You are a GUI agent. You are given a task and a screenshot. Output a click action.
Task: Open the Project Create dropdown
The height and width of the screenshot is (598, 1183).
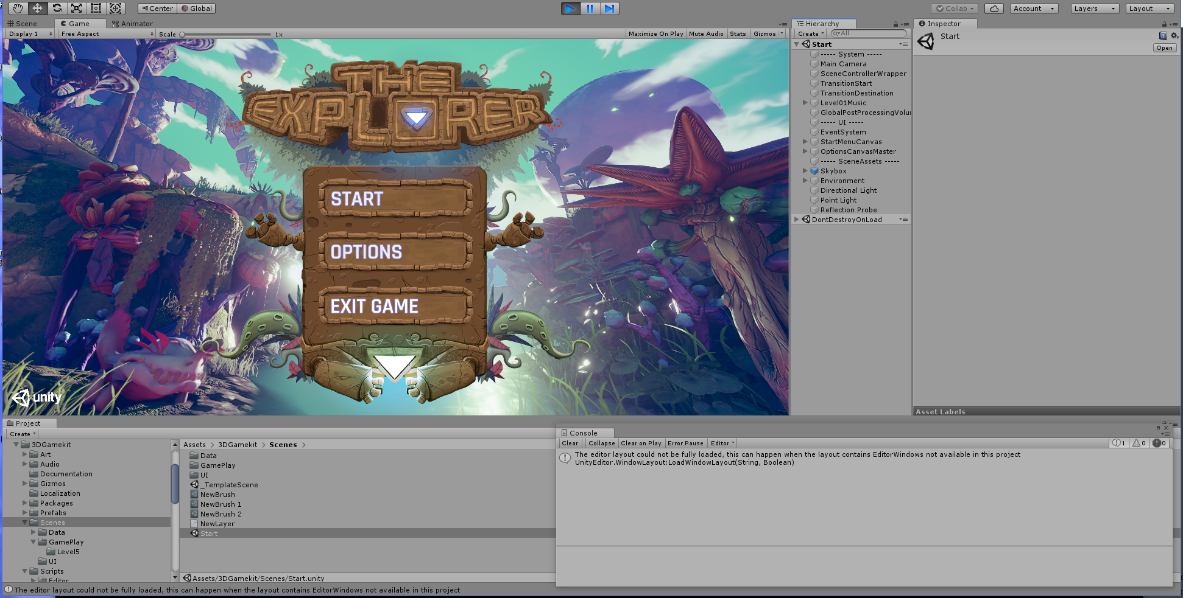pyautogui.click(x=23, y=434)
